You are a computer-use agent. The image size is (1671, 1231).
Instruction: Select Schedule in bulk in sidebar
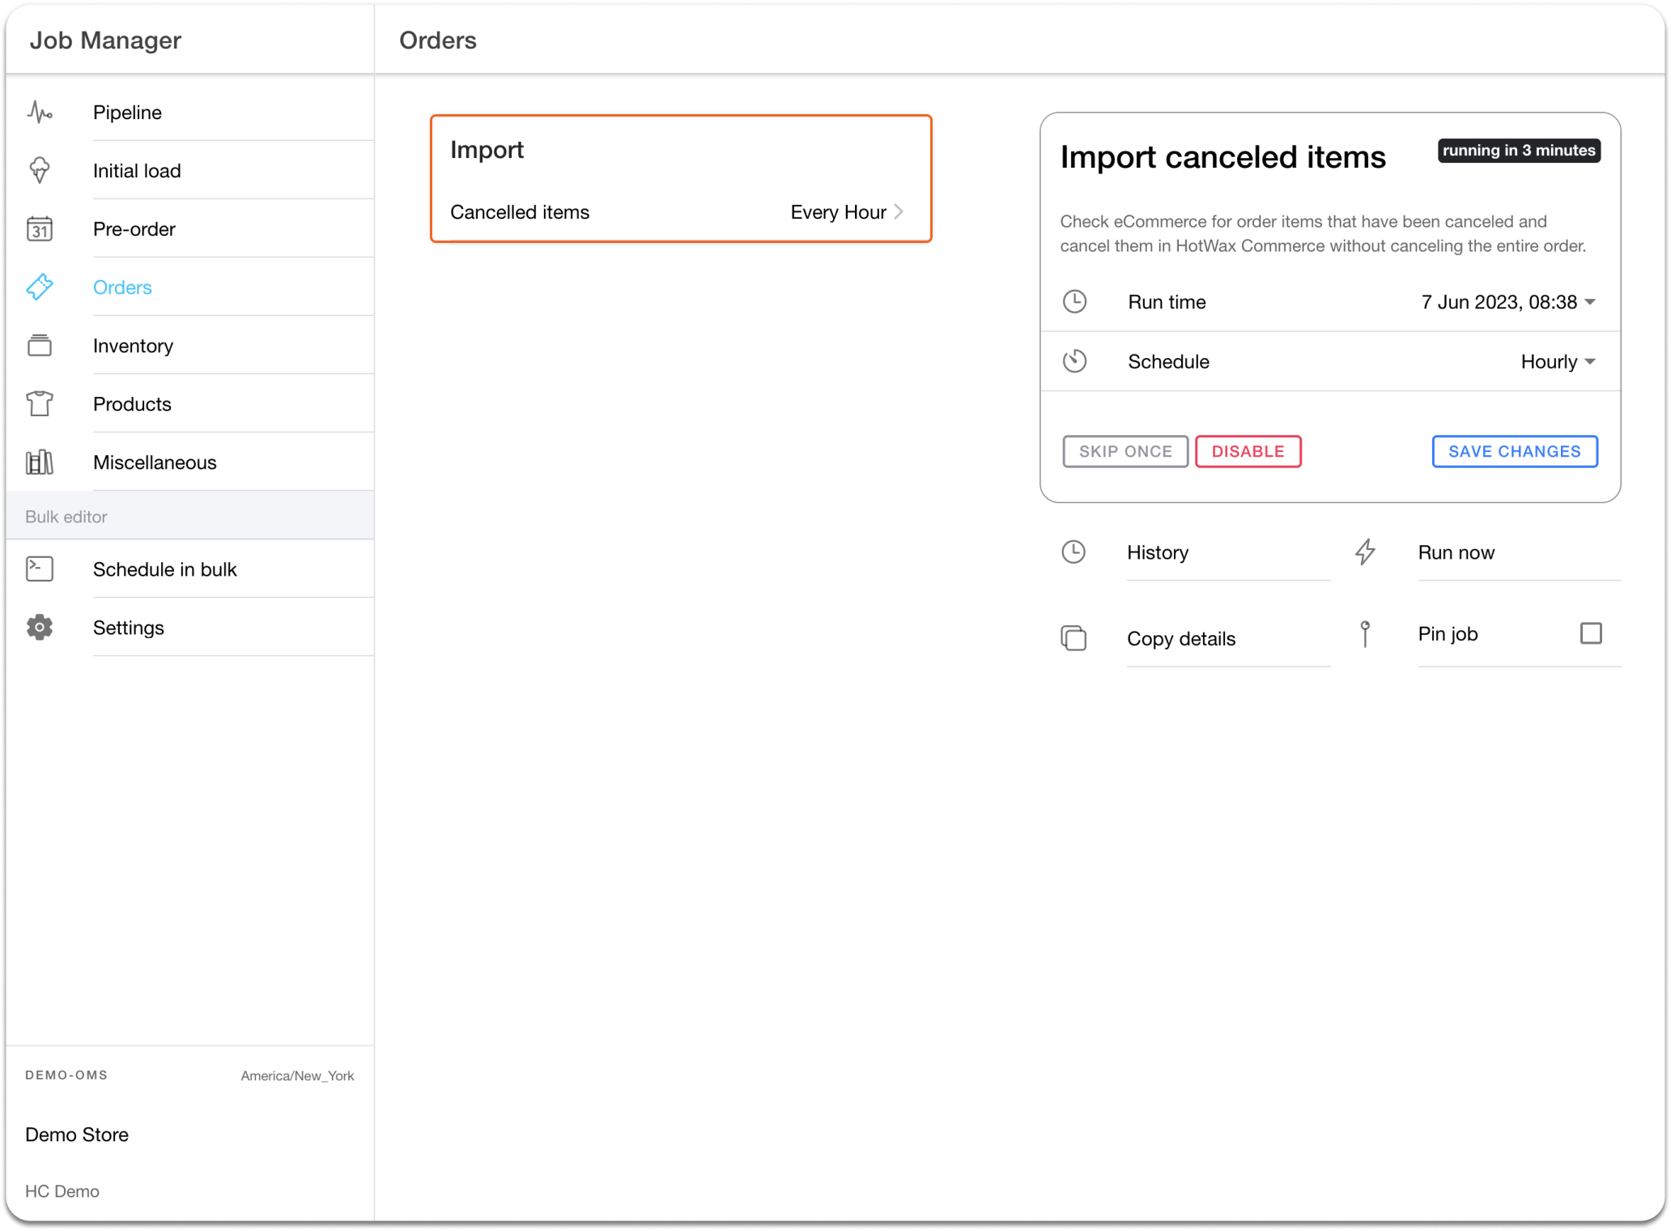pos(164,569)
